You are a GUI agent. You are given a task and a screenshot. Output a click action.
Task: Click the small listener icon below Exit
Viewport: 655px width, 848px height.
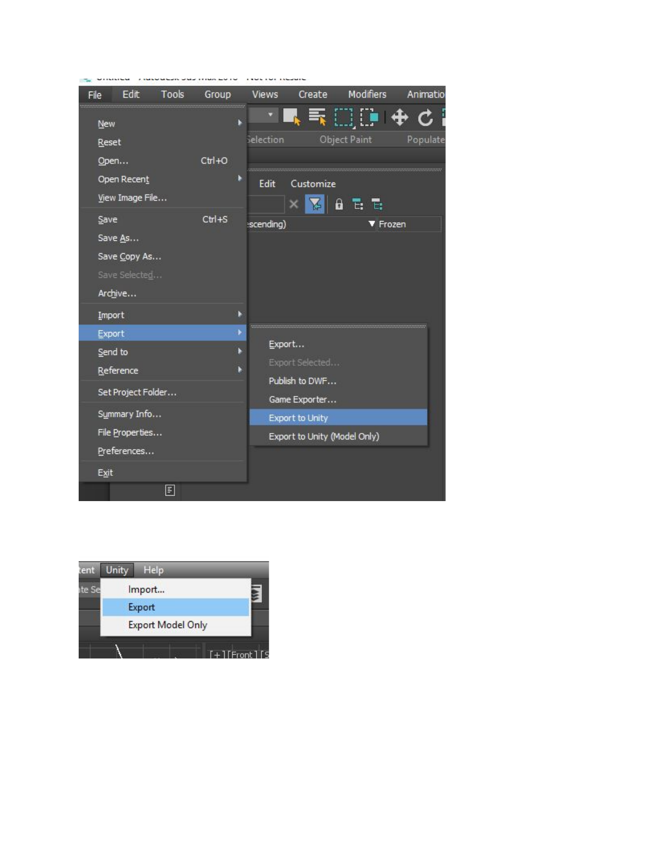pos(170,490)
